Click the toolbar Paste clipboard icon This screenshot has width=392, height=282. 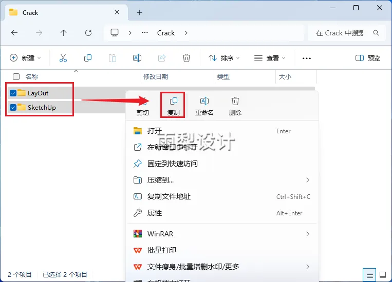(x=113, y=58)
